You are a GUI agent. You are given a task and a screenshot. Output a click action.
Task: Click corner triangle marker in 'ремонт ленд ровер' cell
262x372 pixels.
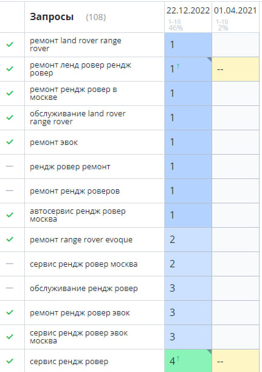209,59
